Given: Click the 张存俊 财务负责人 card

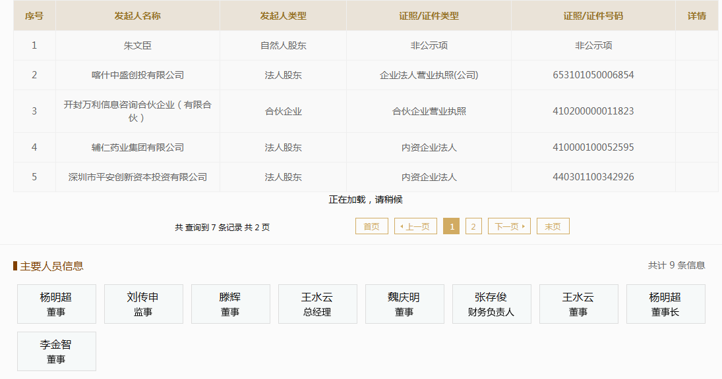Looking at the screenshot, I should pos(491,303).
